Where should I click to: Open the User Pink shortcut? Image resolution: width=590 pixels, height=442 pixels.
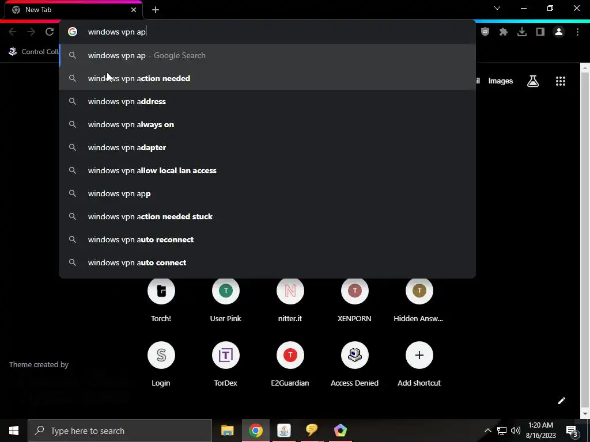[x=225, y=300]
